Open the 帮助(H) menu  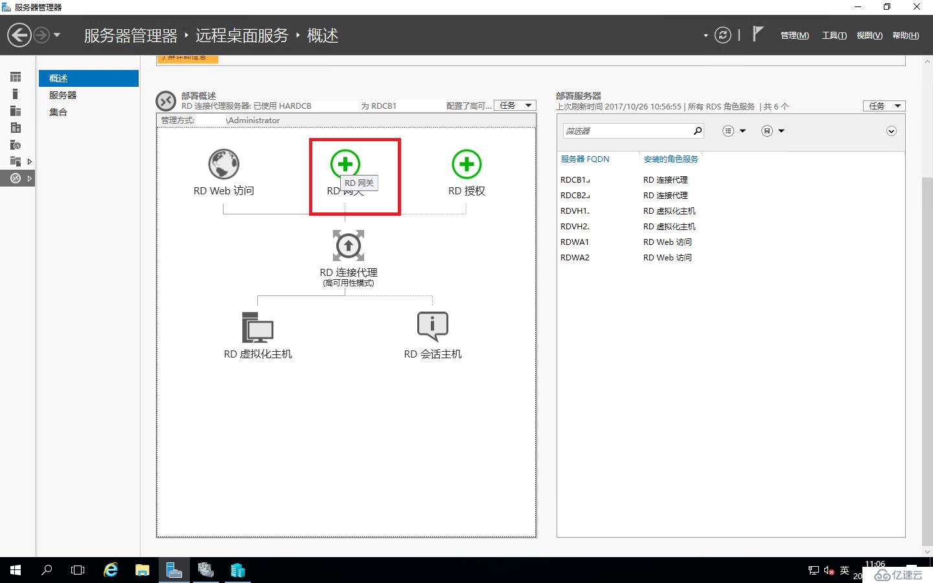(905, 36)
